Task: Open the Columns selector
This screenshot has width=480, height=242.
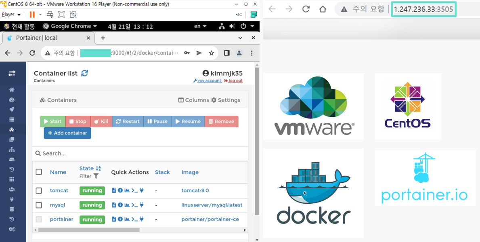Action: [x=194, y=100]
